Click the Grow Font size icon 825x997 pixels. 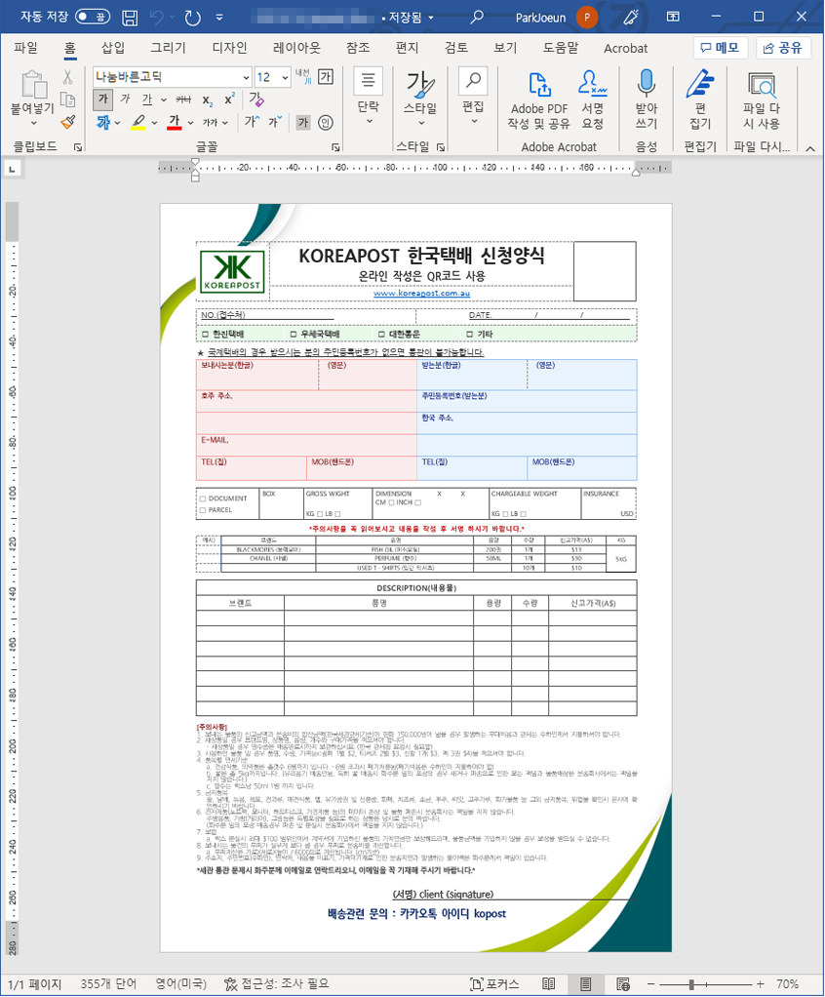point(252,121)
